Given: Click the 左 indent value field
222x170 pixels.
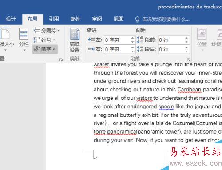Looking at the screenshot, I should 117,40.
